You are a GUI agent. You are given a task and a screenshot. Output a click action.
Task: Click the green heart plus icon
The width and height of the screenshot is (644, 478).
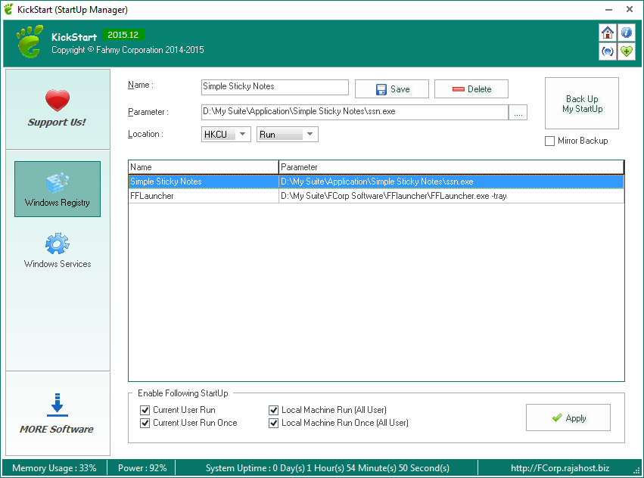point(627,51)
